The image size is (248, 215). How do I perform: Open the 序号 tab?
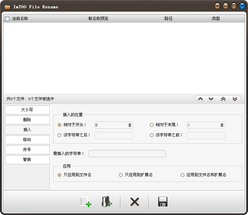pos(27,150)
